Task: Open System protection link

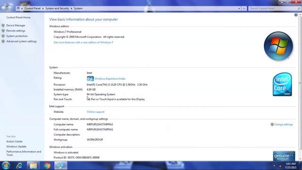Action: [17, 36]
